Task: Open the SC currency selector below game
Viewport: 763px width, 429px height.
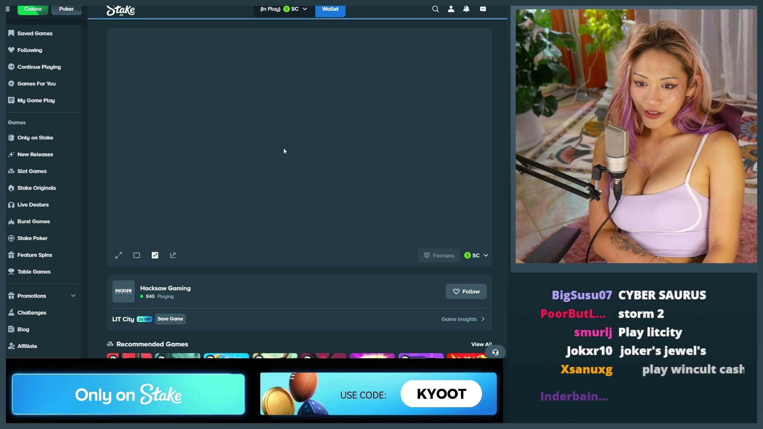Action: (476, 255)
